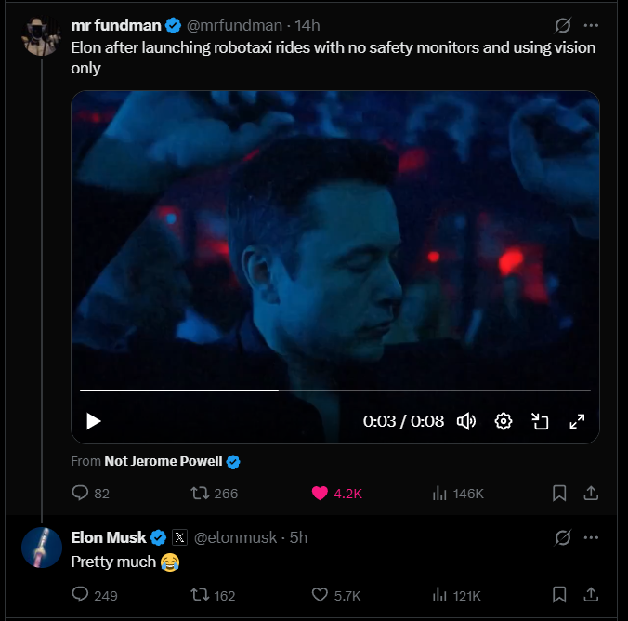Screen dimensions: 628x621
Task: Click Grok icon on Elon Musk's reply
Action: point(562,537)
